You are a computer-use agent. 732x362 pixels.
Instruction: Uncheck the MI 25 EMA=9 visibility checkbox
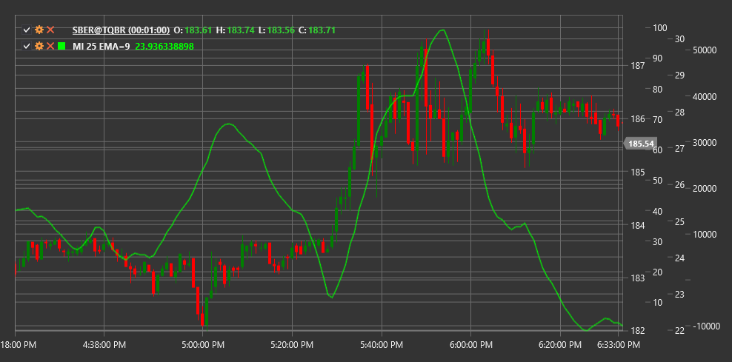point(27,46)
